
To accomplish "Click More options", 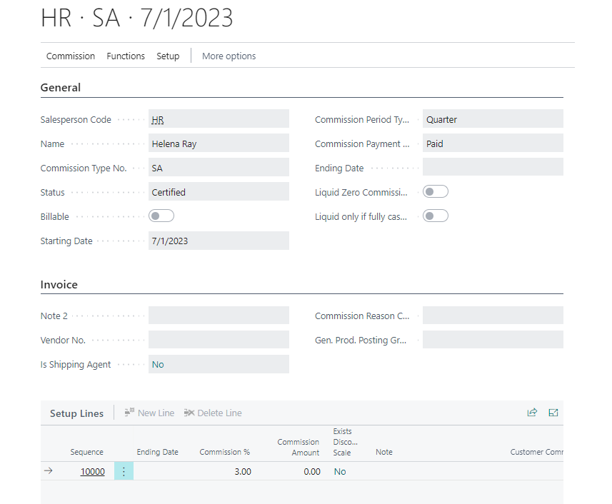I will pyautogui.click(x=229, y=56).
